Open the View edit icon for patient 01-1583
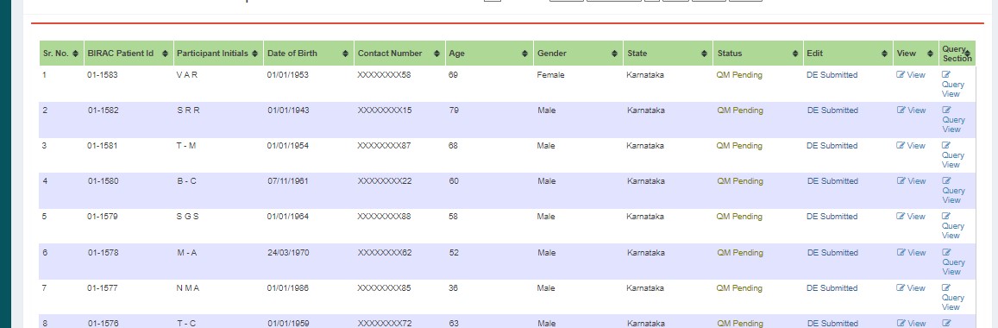This screenshot has width=998, height=328. pyautogui.click(x=901, y=75)
